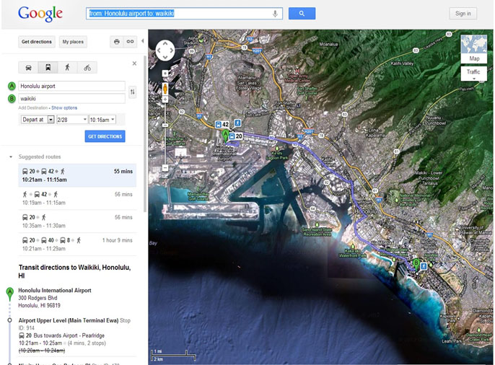The image size is (495, 365).
Task: Click the green A marker in directions list
Action: (10, 294)
